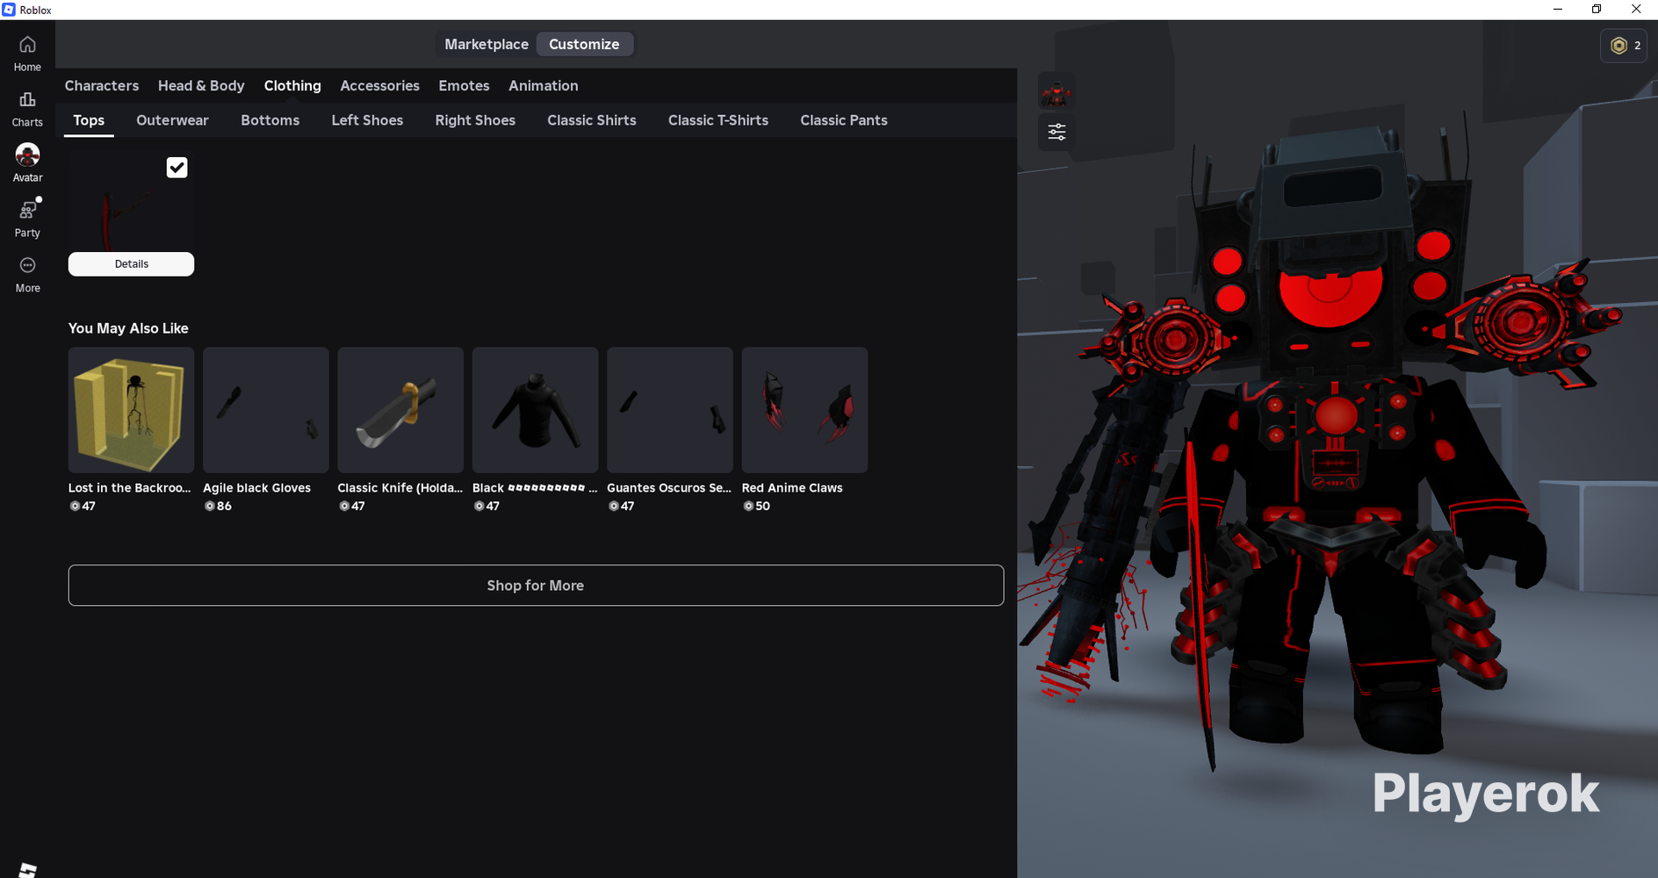Select the Right Shoes subcategory
The image size is (1658, 878).
pyautogui.click(x=475, y=120)
